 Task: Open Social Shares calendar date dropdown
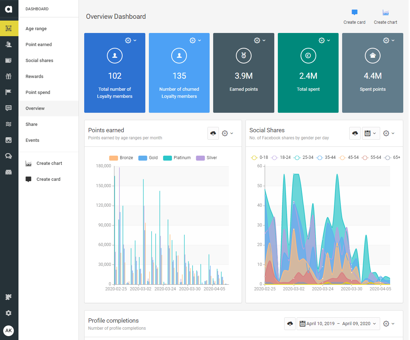[371, 133]
